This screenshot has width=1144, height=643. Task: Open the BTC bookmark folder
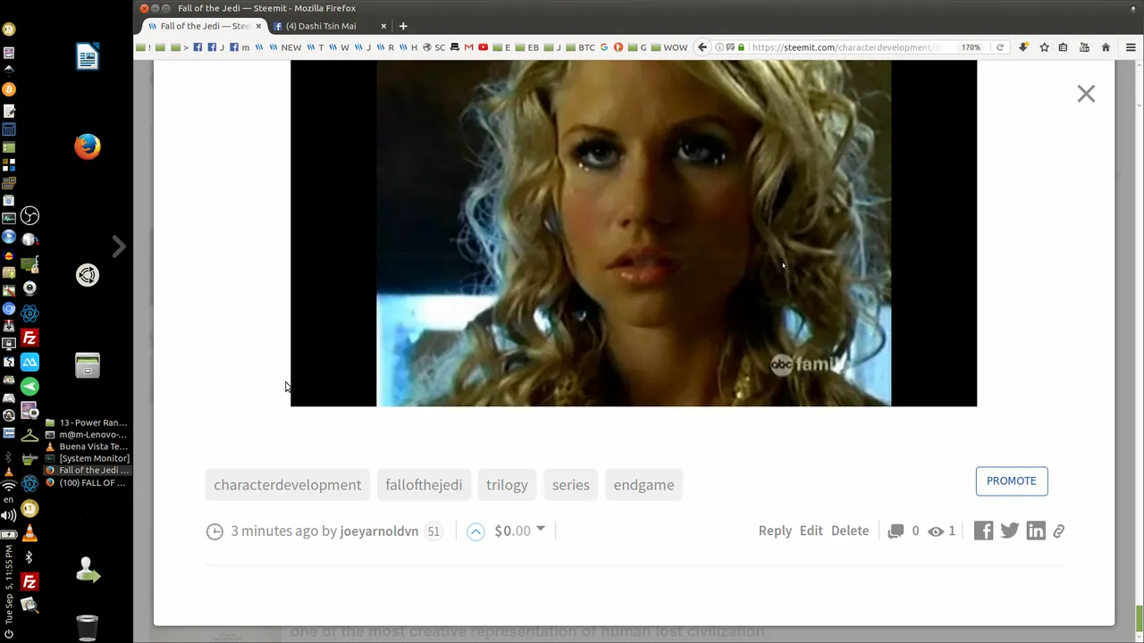click(x=581, y=47)
